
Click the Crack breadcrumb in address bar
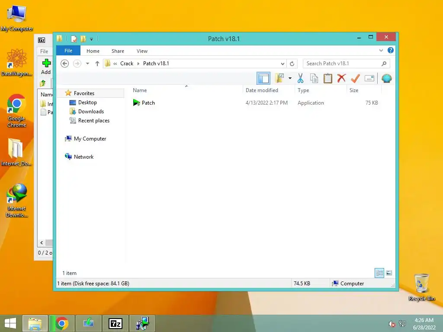[x=127, y=64]
